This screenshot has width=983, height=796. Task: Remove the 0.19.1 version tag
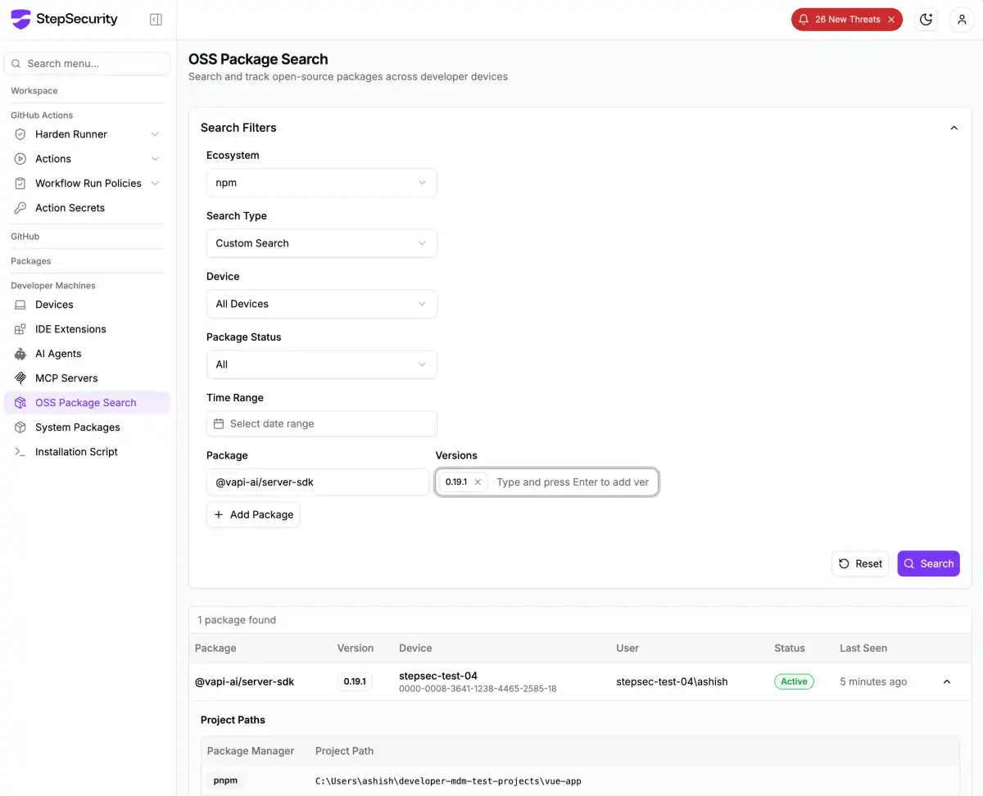478,482
